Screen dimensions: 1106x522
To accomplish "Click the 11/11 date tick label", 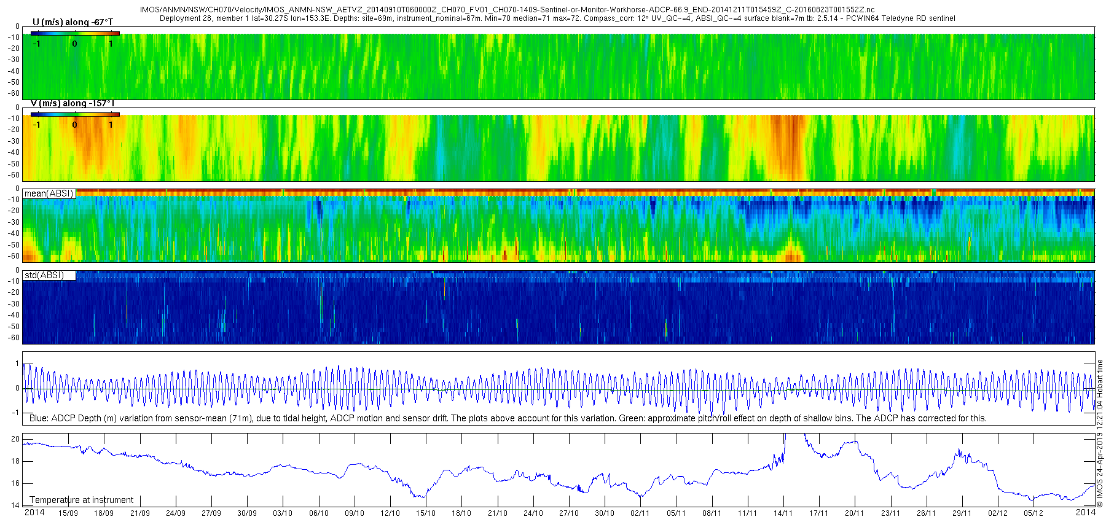I will (747, 513).
